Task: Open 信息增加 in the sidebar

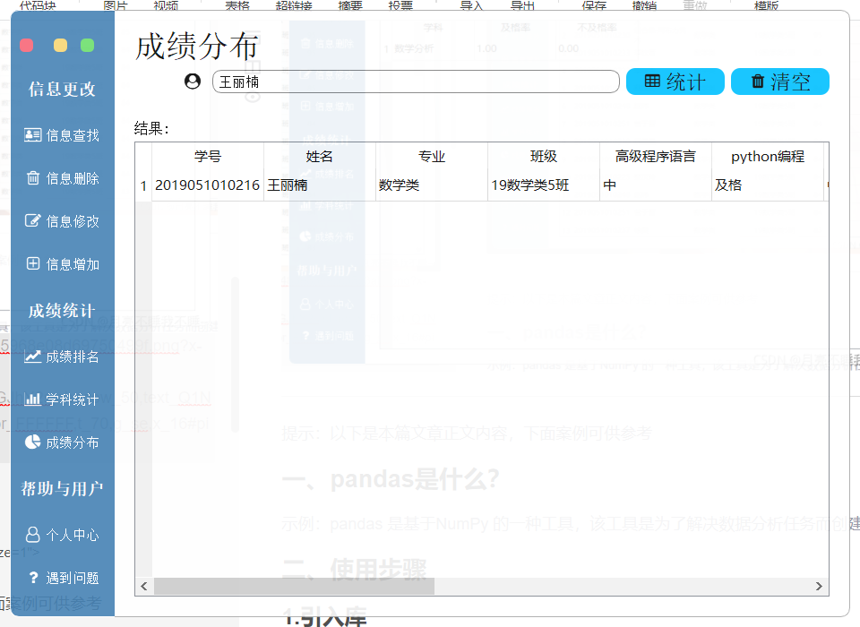Action: tap(62, 264)
